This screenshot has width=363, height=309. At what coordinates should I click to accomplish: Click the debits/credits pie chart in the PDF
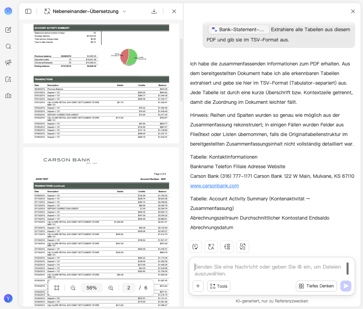coord(129,57)
